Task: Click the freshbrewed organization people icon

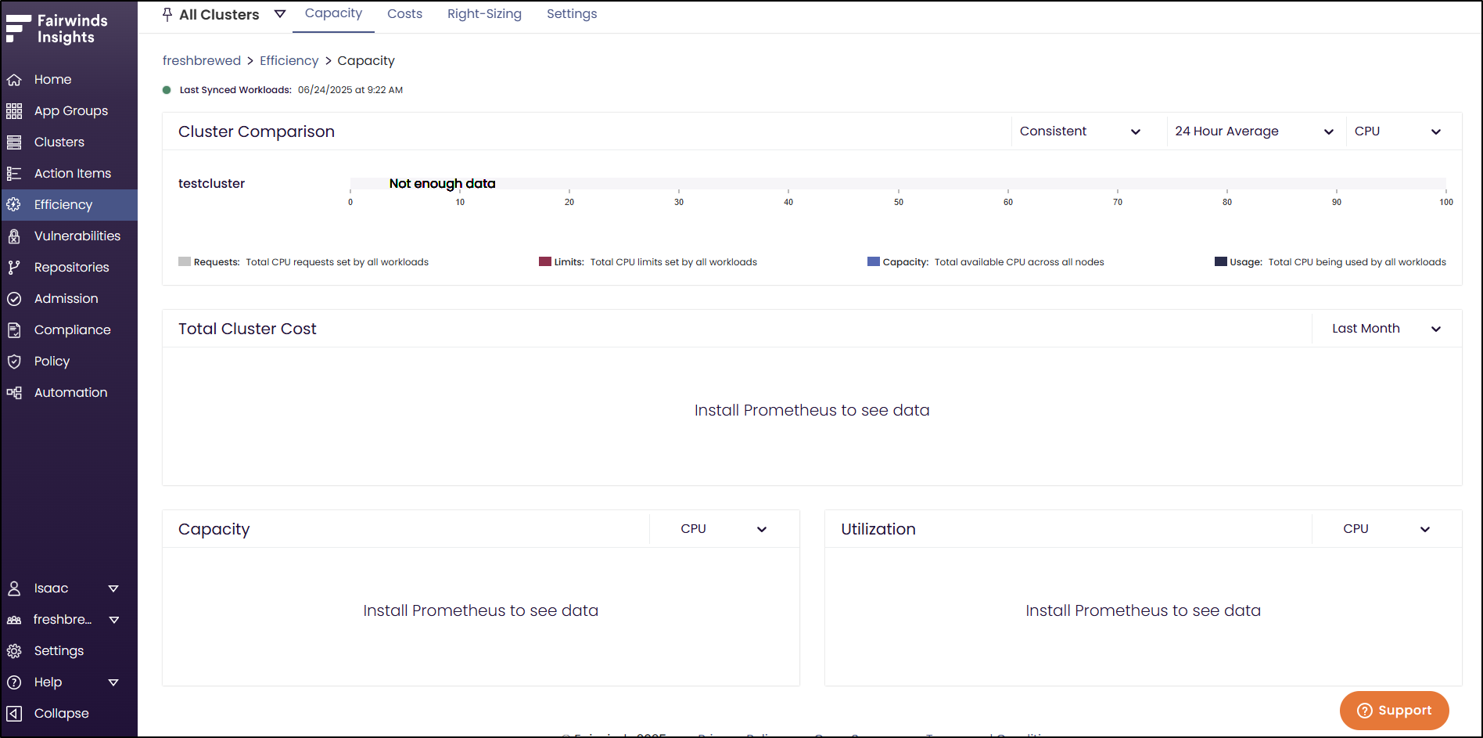Action: tap(14, 620)
